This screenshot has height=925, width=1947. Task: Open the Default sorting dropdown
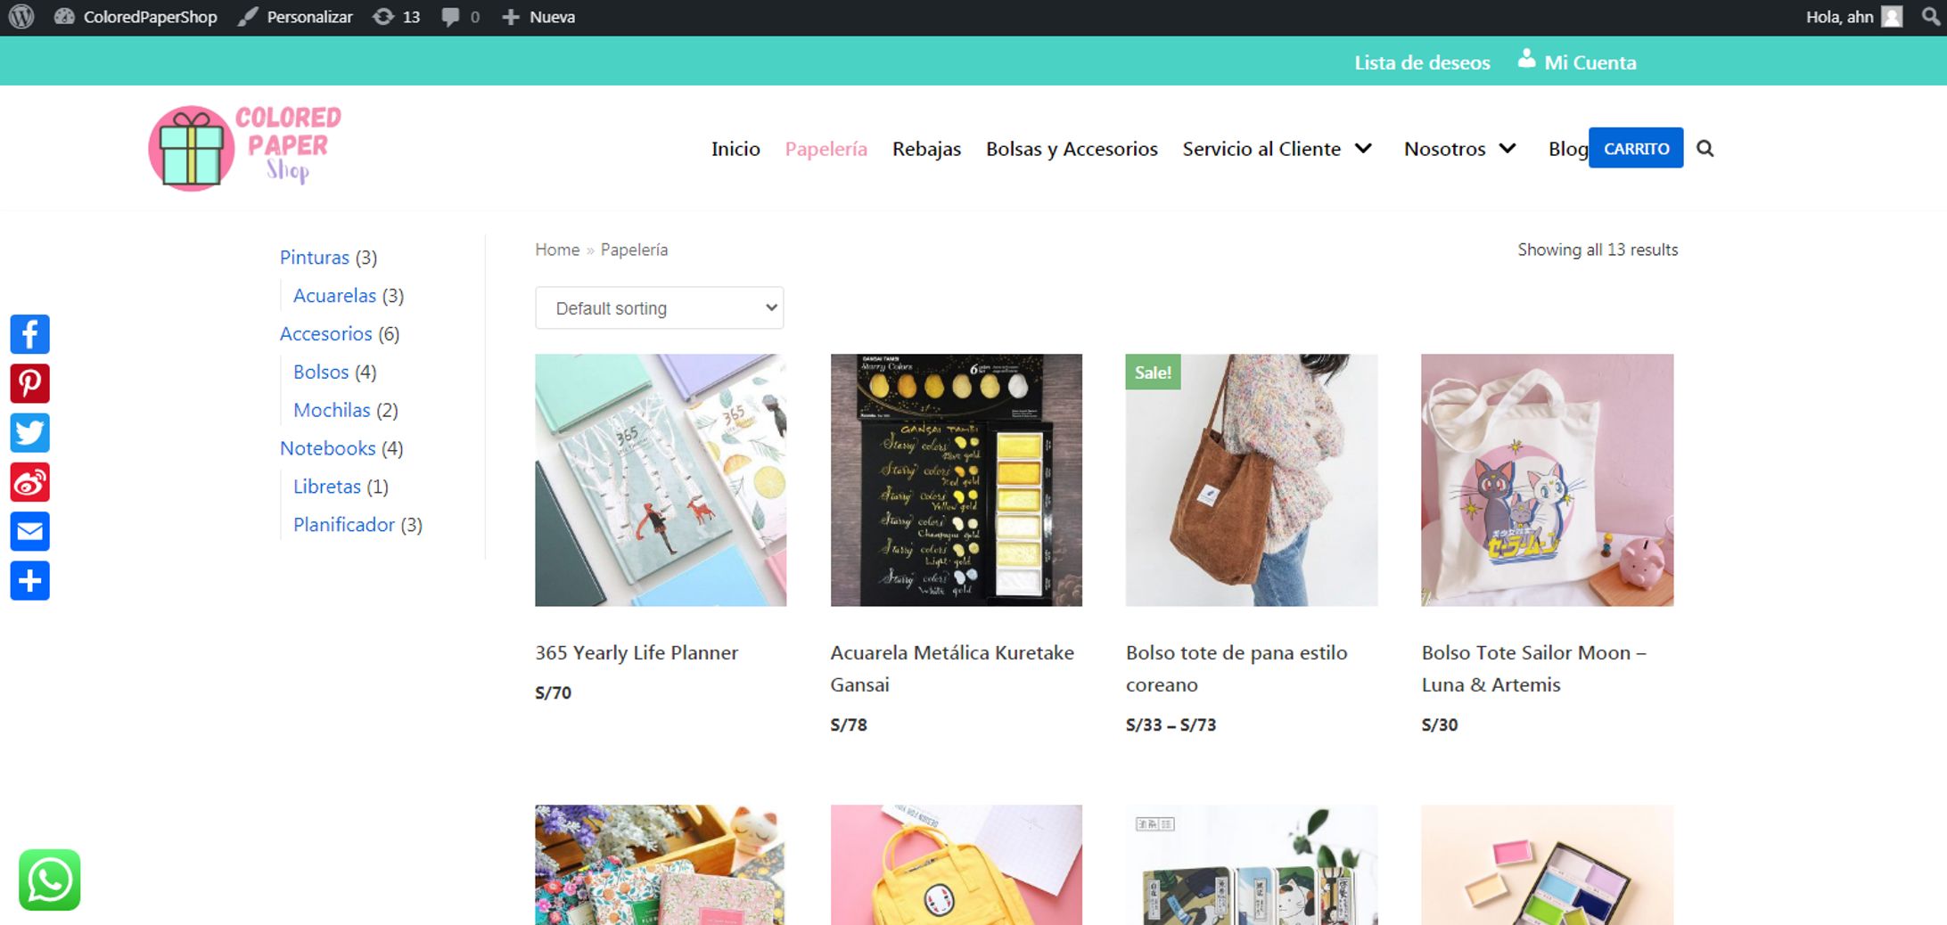tap(659, 308)
